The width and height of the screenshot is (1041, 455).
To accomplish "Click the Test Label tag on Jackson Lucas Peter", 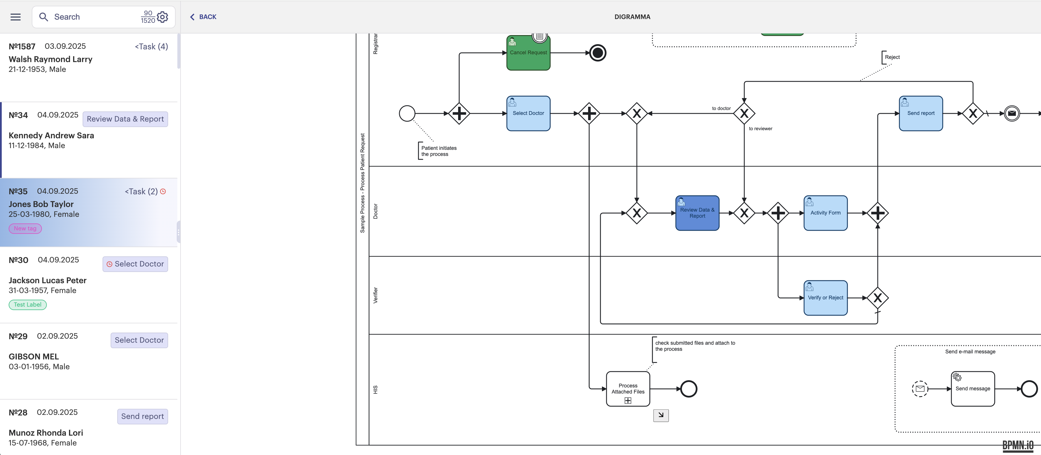I will coord(27,305).
